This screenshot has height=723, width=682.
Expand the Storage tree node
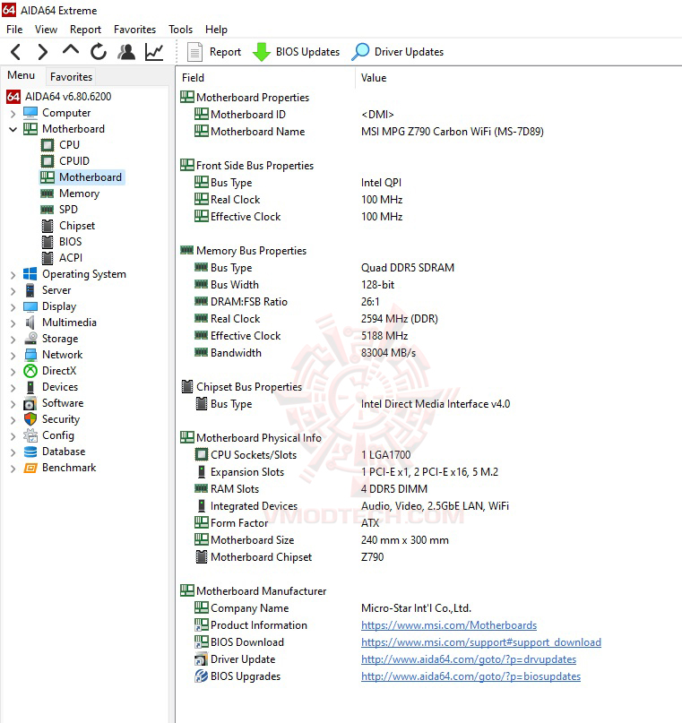(x=13, y=340)
